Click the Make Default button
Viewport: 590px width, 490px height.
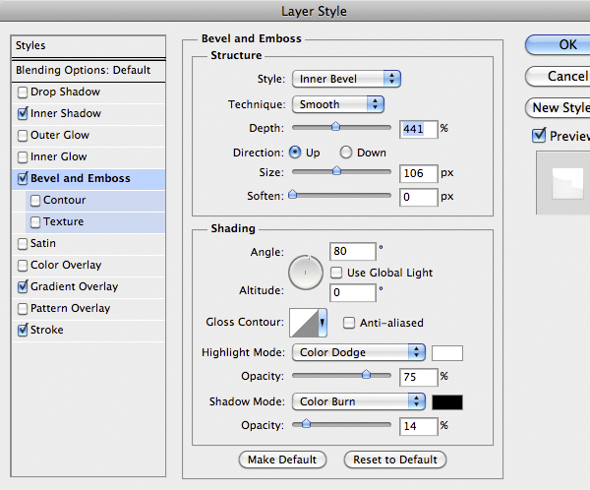(x=282, y=459)
